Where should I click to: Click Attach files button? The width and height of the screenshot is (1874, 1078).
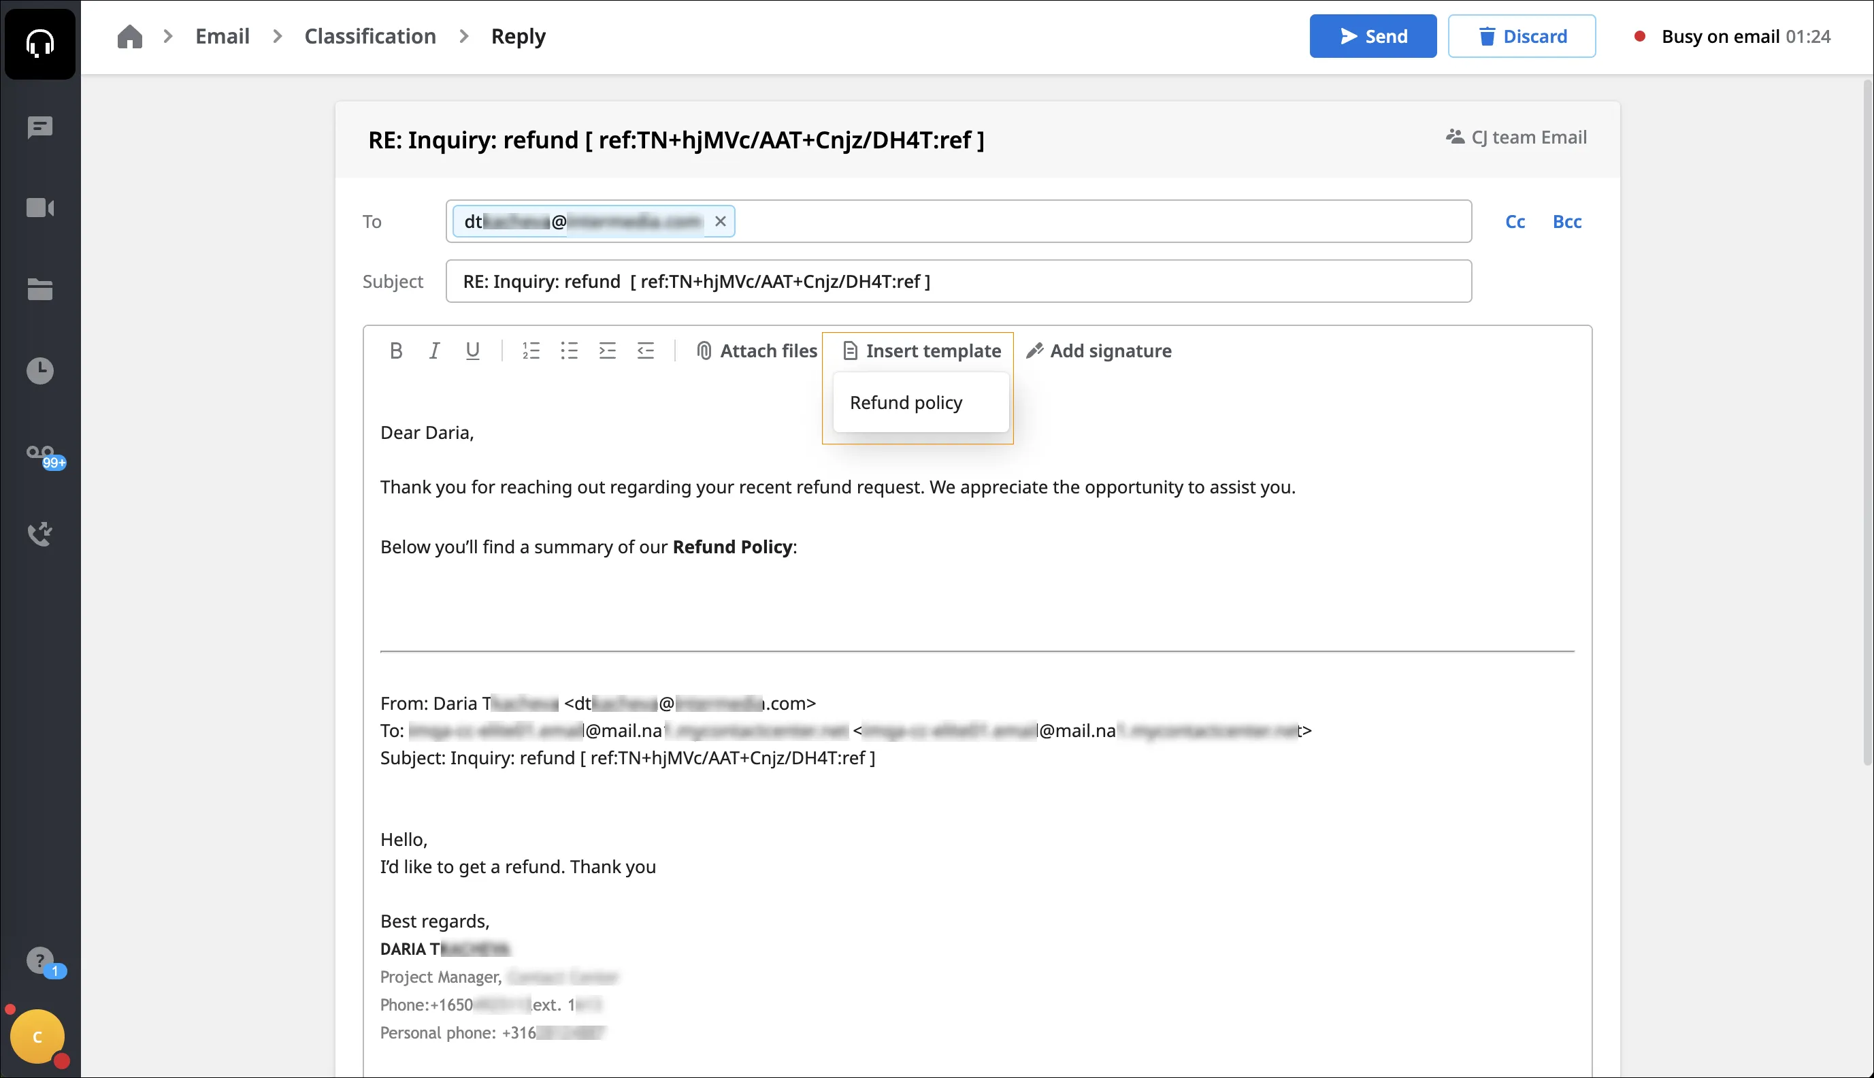click(757, 351)
